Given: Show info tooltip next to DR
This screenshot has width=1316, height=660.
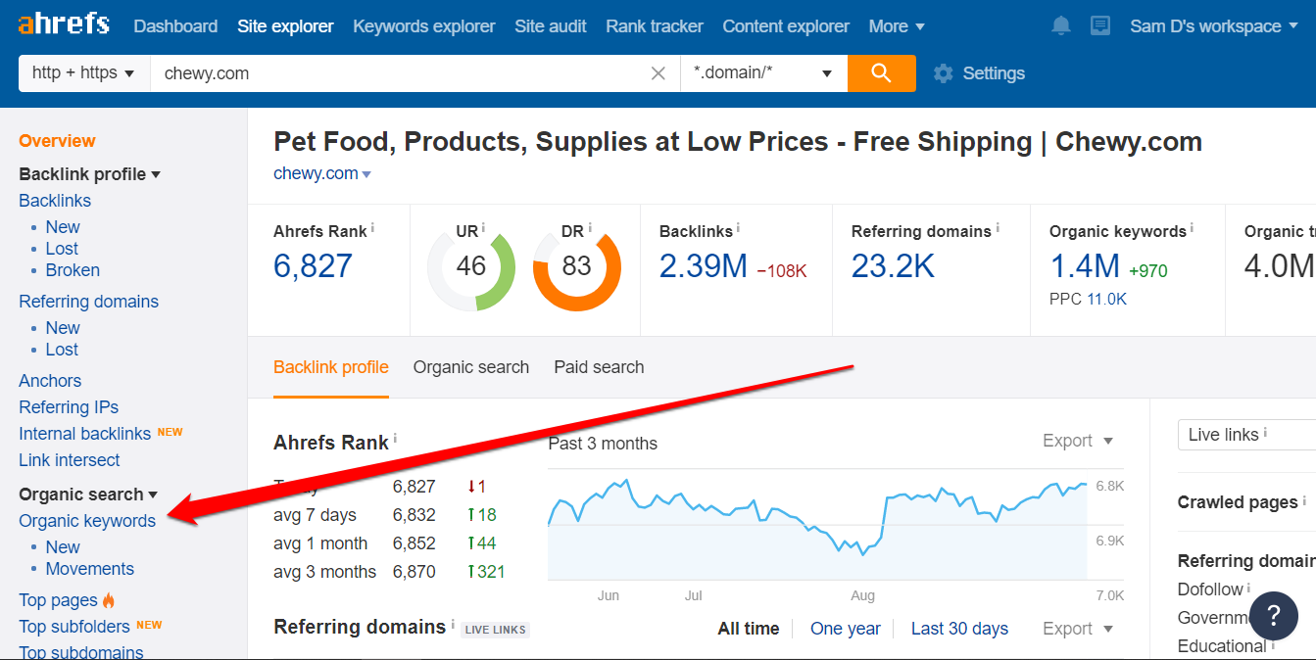Looking at the screenshot, I should 589,228.
